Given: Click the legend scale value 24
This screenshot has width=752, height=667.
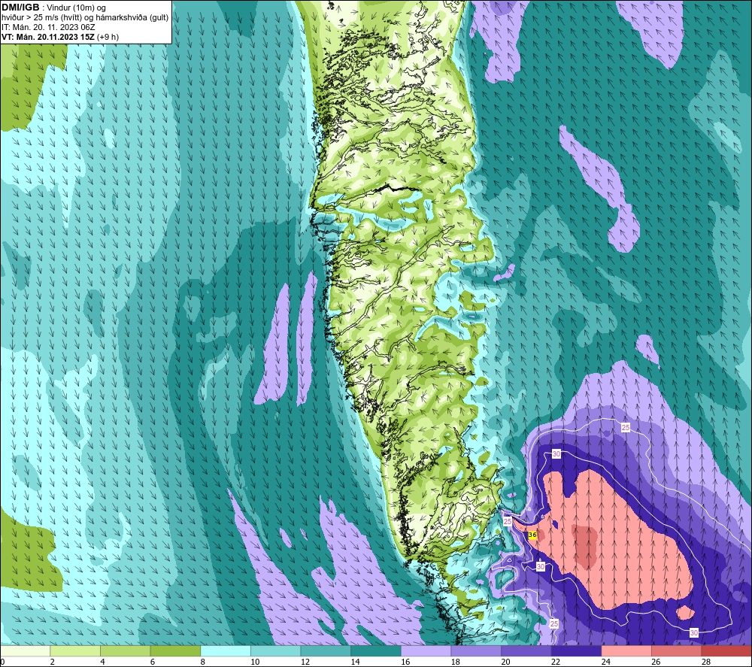Looking at the screenshot, I should (605, 662).
